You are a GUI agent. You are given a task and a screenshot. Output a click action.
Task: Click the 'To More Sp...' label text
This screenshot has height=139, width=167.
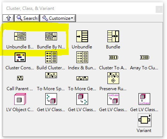[51, 89]
